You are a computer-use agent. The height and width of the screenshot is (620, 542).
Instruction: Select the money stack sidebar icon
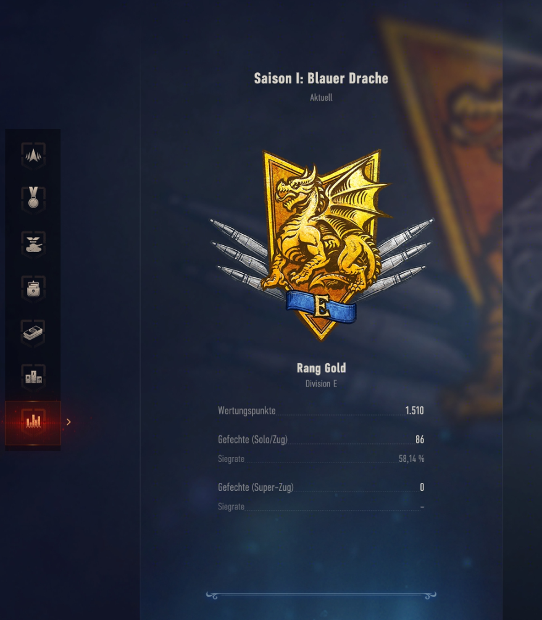pyautogui.click(x=33, y=333)
